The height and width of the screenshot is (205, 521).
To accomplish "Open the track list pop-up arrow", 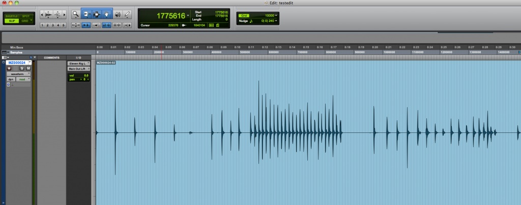I will click(x=35, y=58).
